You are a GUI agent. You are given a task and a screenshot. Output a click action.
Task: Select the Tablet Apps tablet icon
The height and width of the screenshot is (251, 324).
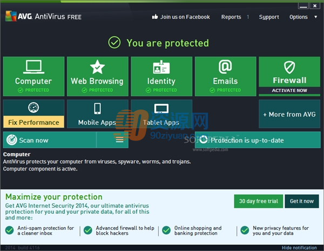(x=161, y=108)
